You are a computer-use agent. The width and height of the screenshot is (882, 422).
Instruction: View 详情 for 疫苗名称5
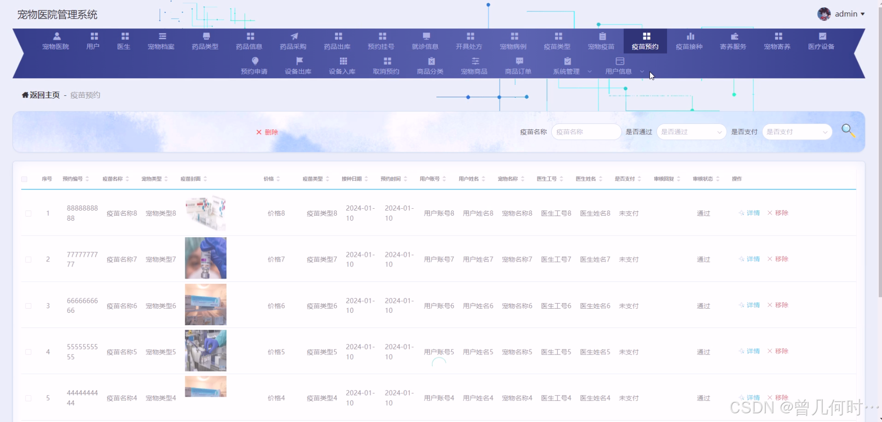tap(749, 351)
